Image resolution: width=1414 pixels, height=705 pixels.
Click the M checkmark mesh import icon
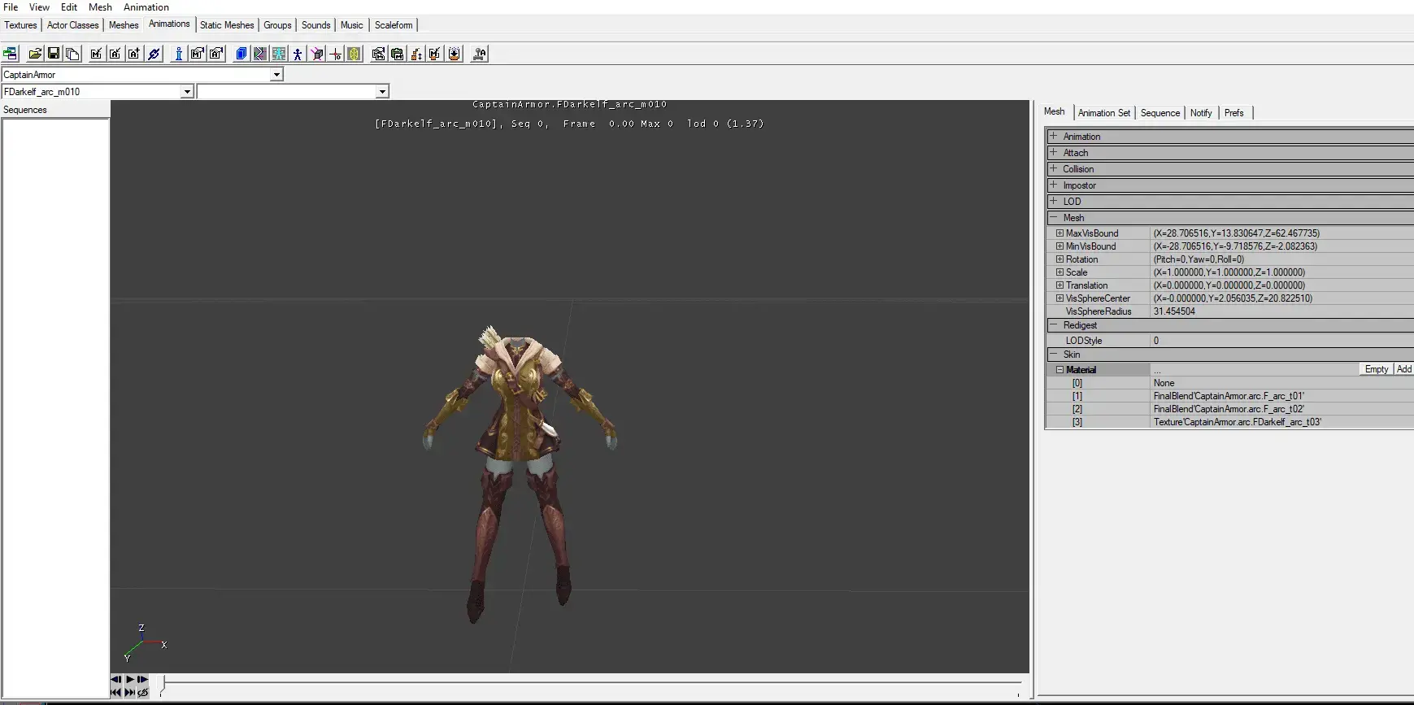tap(96, 54)
